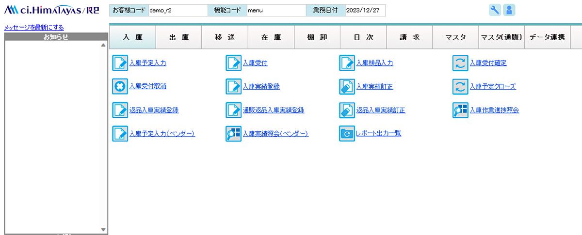This screenshot has width=582, height=235.
Task: Open the 通販返品入庫実績登録 link
Action: [274, 110]
